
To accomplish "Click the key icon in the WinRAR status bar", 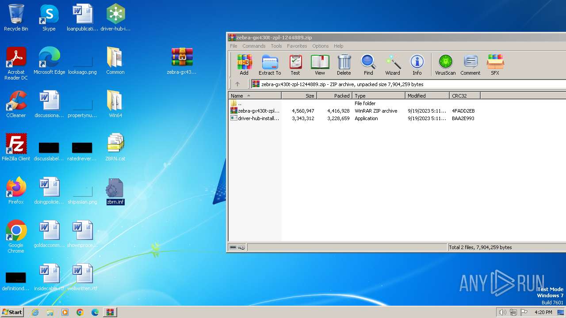I will (241, 247).
